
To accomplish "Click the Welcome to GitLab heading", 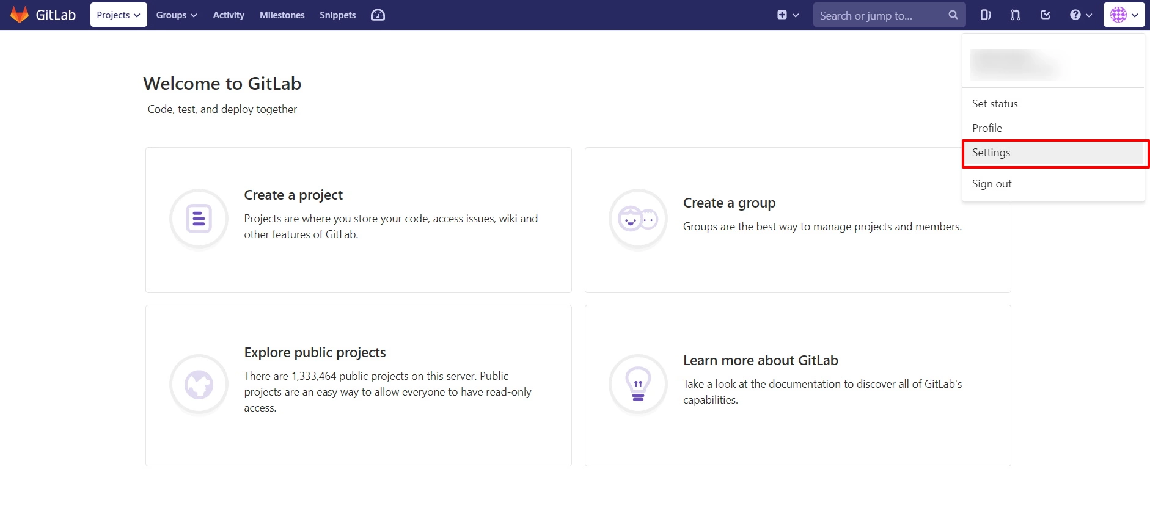I will pyautogui.click(x=222, y=84).
